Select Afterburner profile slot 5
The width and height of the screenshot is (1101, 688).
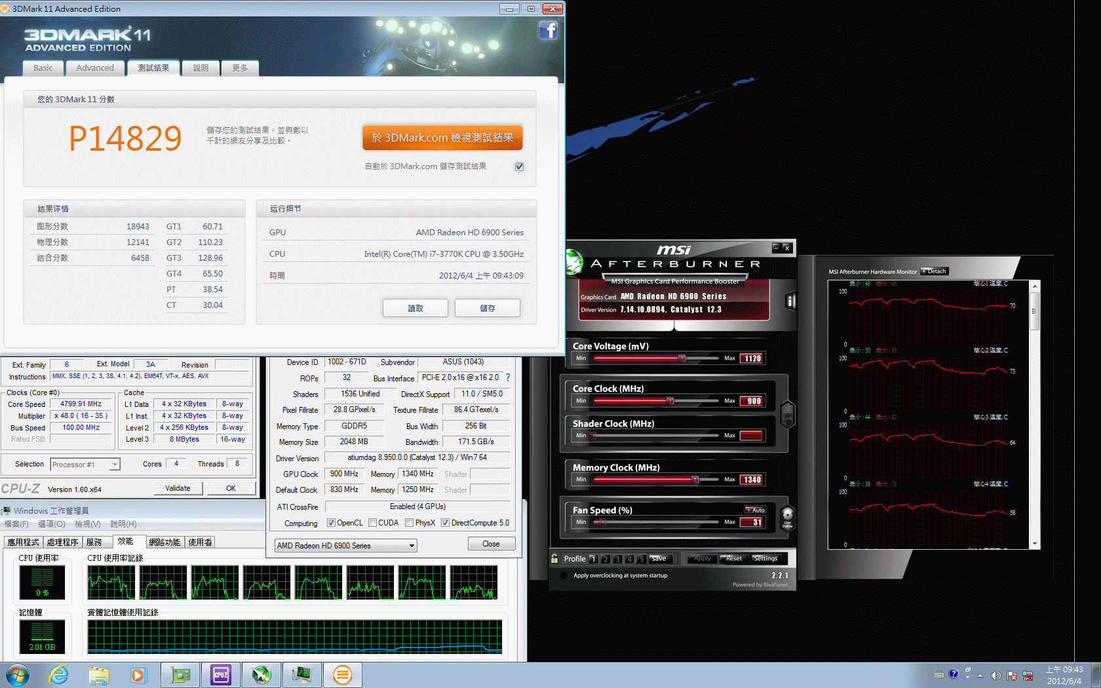click(642, 559)
